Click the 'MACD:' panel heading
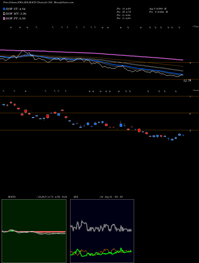Viewport: 199px width, 263px height. (x=12, y=197)
